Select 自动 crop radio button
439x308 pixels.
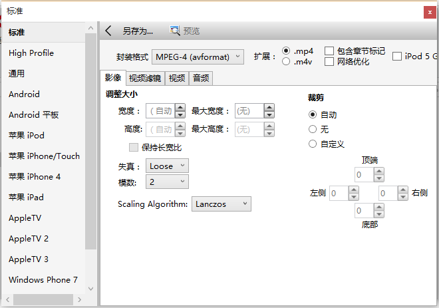point(313,114)
